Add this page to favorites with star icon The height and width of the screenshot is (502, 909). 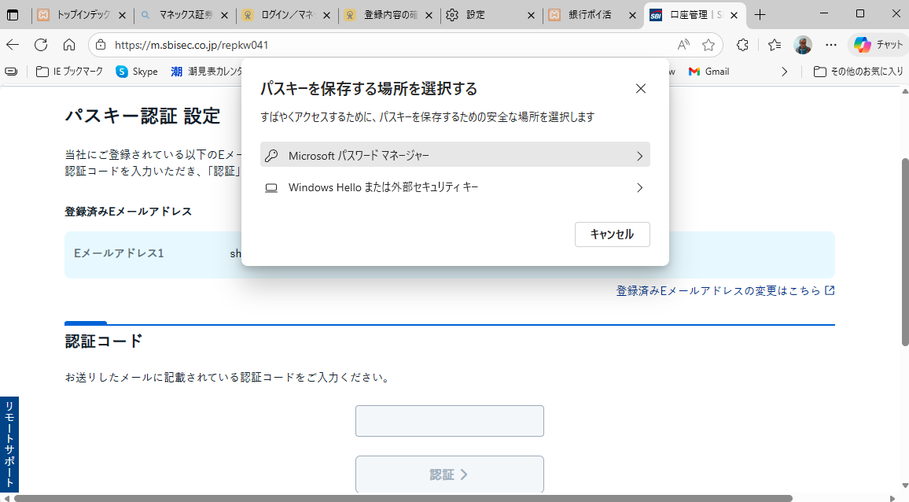point(708,45)
